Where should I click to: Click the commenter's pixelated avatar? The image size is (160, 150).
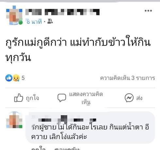pyautogui.click(x=14, y=120)
